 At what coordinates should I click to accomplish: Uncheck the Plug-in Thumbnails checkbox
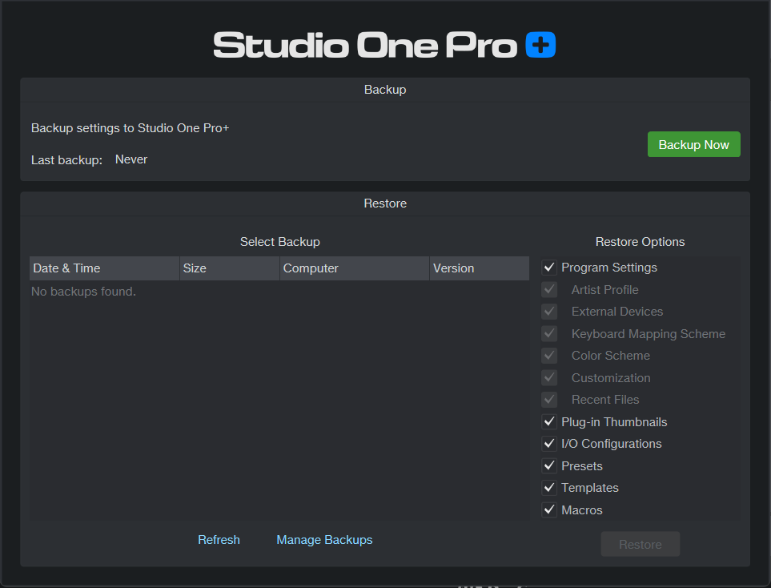549,421
